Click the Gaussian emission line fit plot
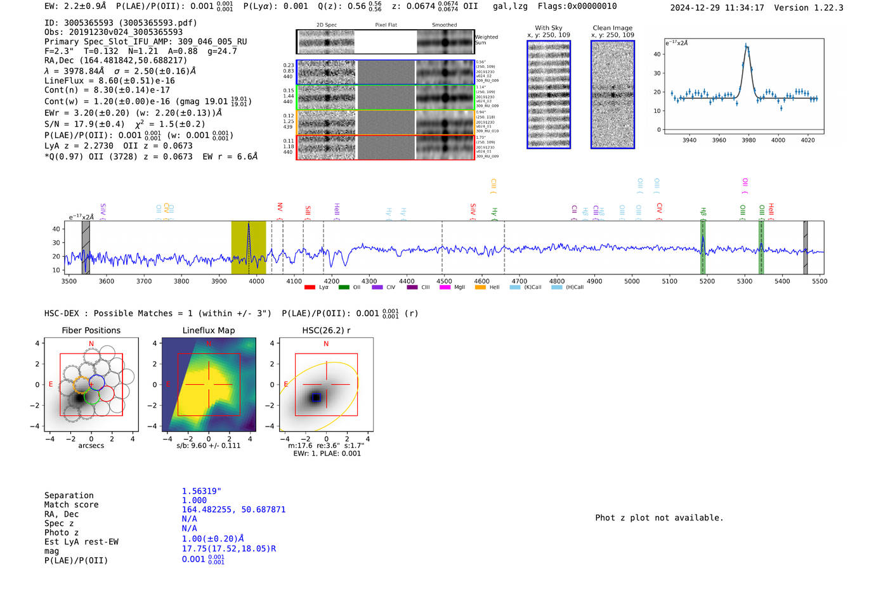This screenshot has width=888, height=604. tap(744, 86)
